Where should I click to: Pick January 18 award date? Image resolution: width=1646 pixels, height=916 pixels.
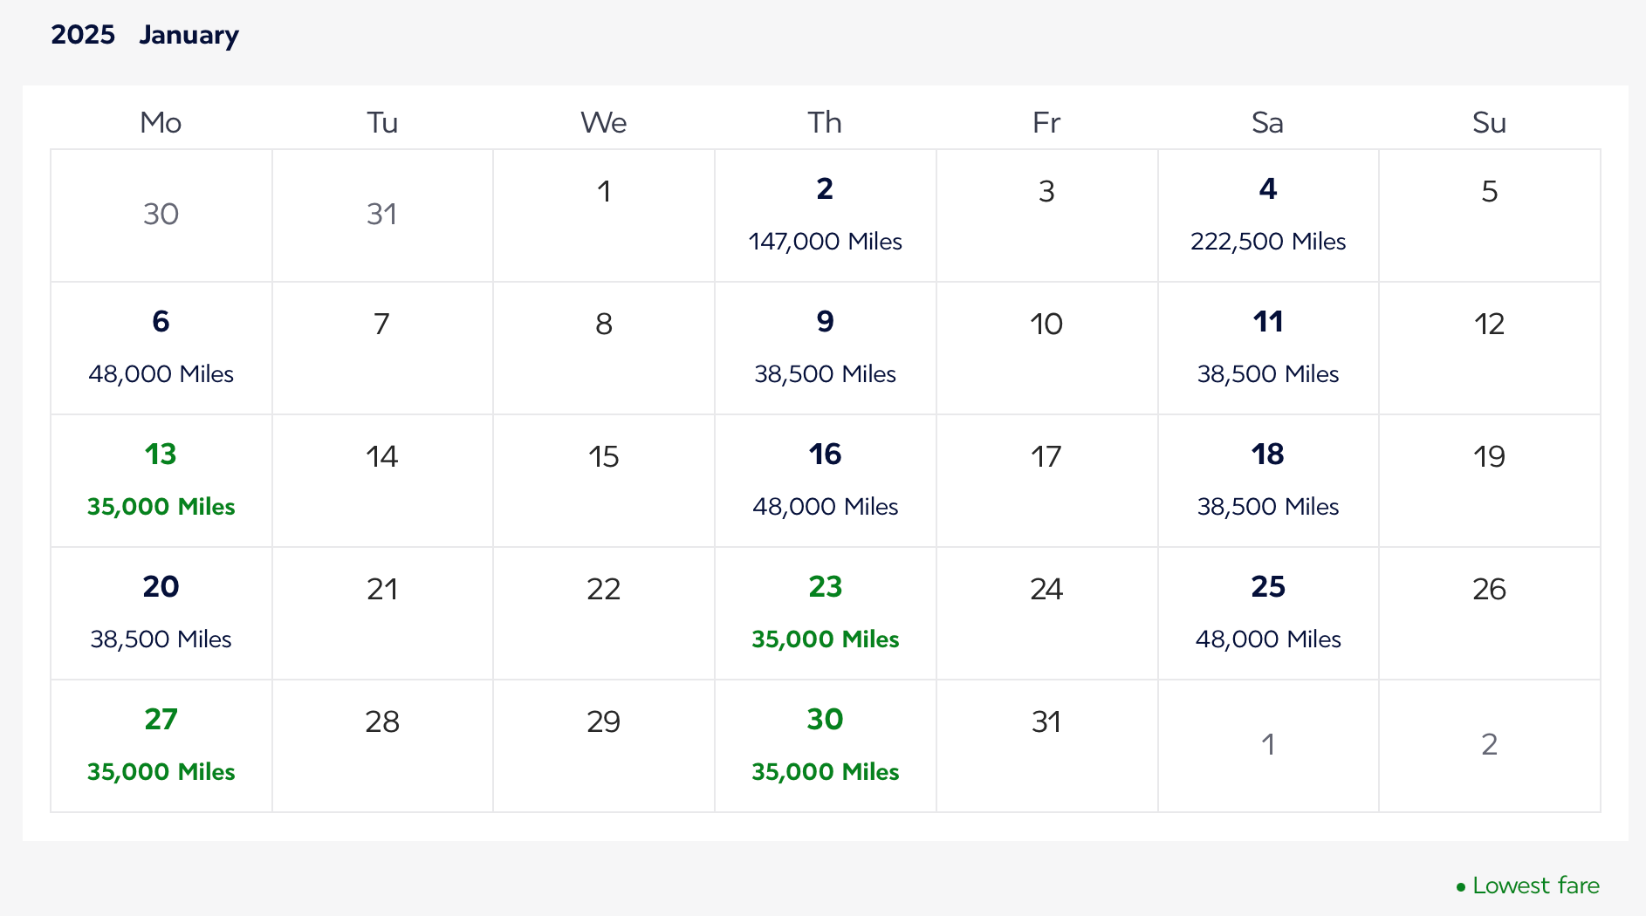pyautogui.click(x=1267, y=481)
